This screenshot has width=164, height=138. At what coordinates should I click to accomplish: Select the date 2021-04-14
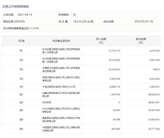click(x=25, y=15)
